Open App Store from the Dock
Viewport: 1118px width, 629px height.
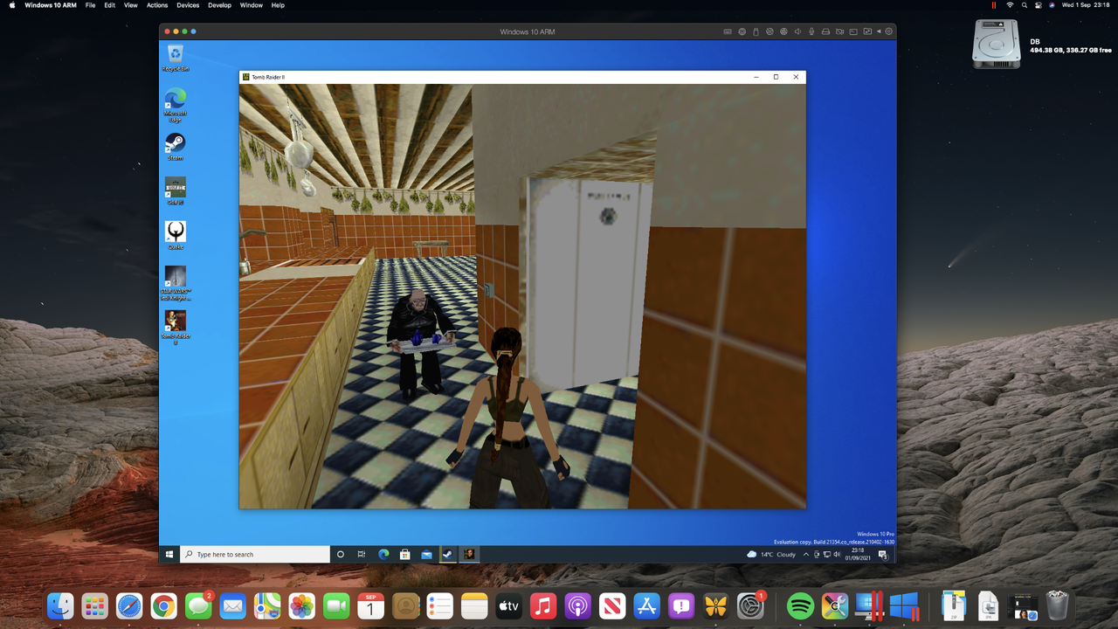coord(647,605)
